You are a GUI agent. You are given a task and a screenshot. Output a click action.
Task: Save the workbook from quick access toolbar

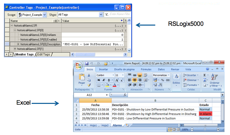87,63
